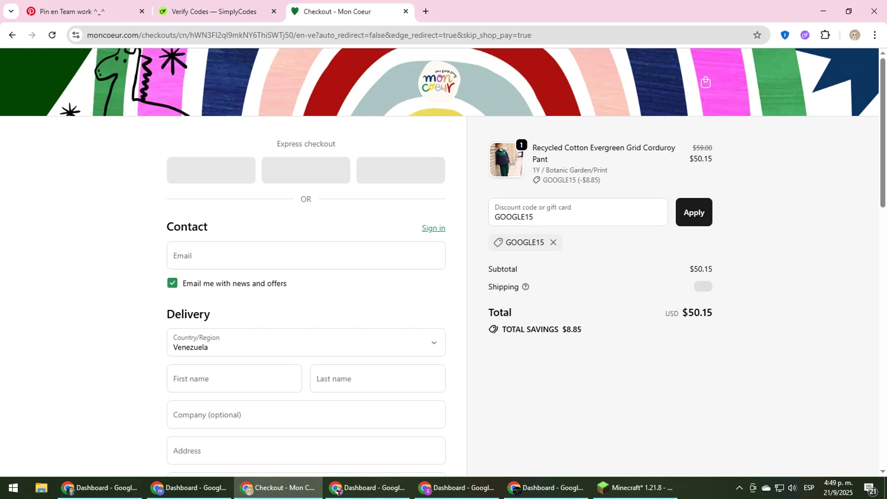Go back to previous page
The image size is (887, 499).
pos(12,35)
